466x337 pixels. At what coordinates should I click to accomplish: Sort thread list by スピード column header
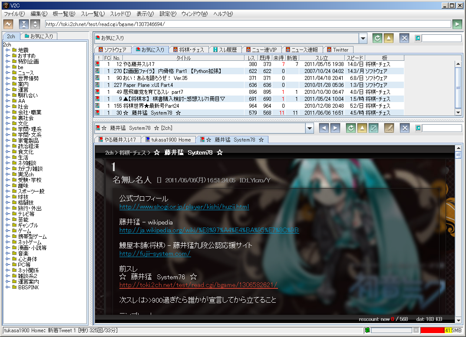355,58
